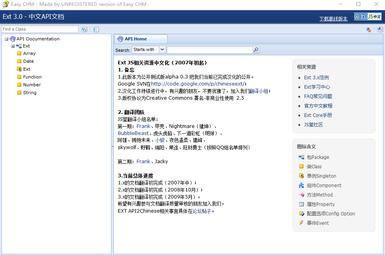Screen dimensions: 385x255
Task: Click the API Documentation book icon
Action: tap(12, 39)
